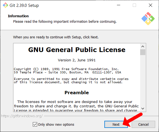Screen dimensions: 159x132
Task: Open the gitforwindows.org link
Action: pyautogui.click(x=22, y=116)
